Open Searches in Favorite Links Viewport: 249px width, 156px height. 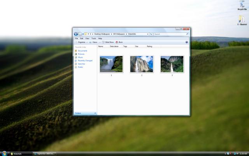coord(81,64)
